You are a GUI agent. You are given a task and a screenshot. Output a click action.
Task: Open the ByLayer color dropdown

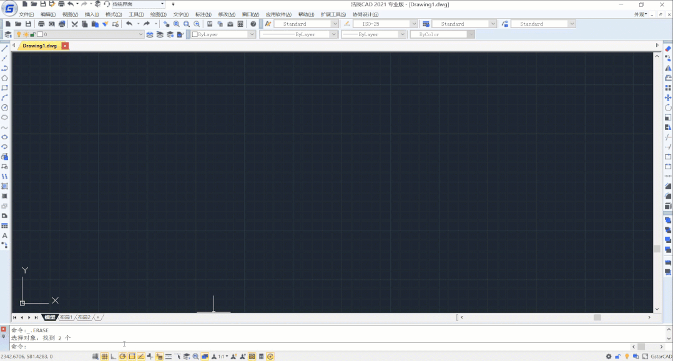click(251, 34)
